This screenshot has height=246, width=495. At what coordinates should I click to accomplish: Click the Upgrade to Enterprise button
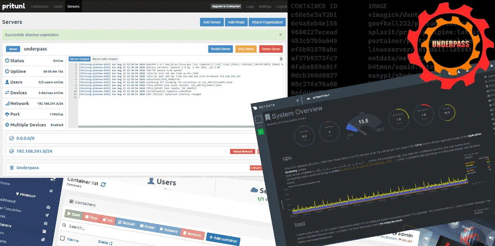[226, 6]
